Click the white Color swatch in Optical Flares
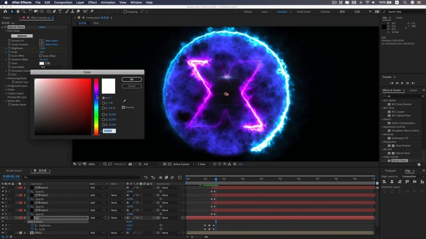 42,64
